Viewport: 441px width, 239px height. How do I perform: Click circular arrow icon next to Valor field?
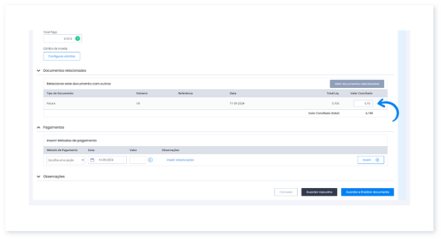(x=150, y=160)
